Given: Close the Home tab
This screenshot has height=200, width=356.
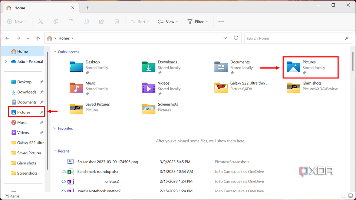Looking at the screenshot, I should coord(73,8).
